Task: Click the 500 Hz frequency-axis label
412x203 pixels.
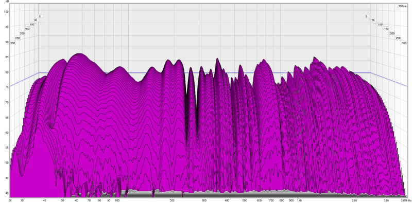Action: click(245, 200)
